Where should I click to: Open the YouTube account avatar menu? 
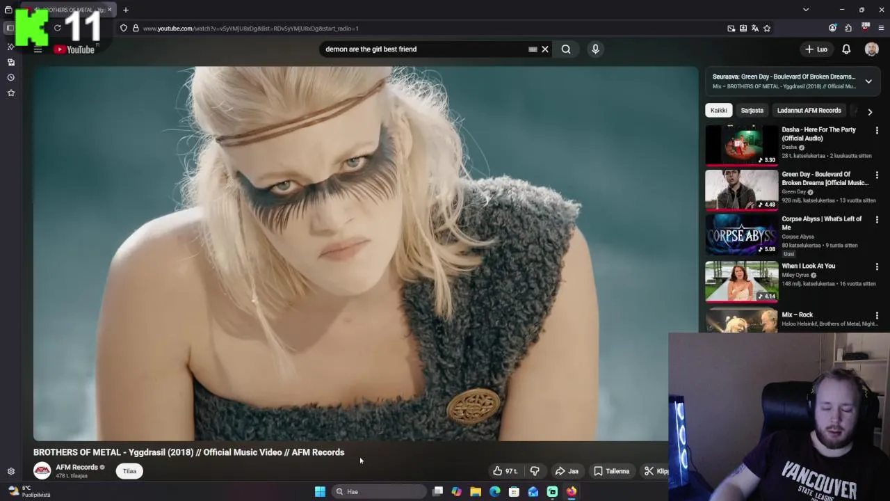[x=871, y=49]
